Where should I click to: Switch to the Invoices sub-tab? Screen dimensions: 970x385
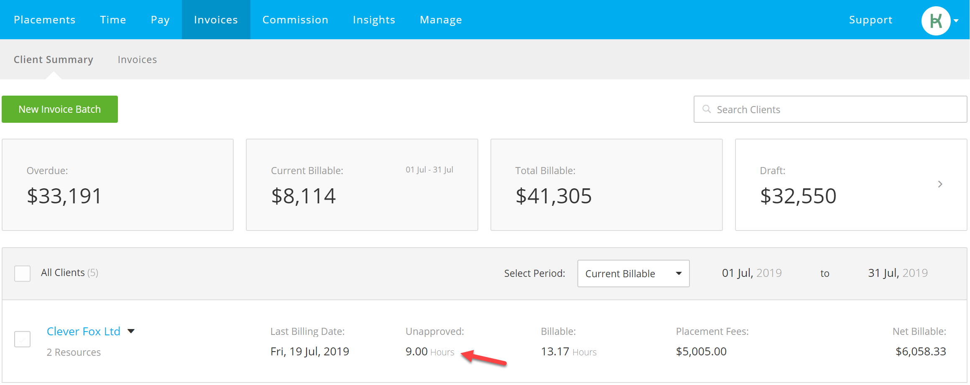137,60
